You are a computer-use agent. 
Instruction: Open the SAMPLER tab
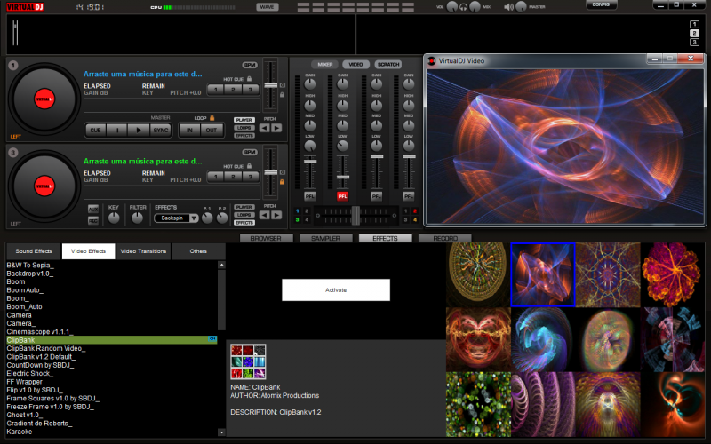pyautogui.click(x=325, y=238)
